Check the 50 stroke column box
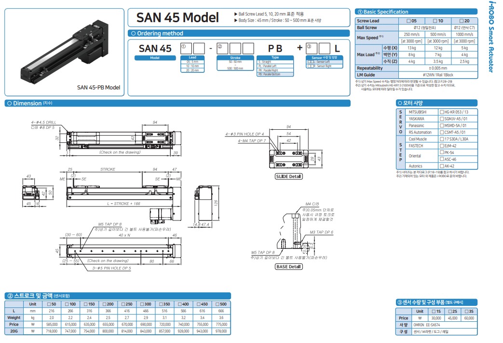 coord(49,304)
